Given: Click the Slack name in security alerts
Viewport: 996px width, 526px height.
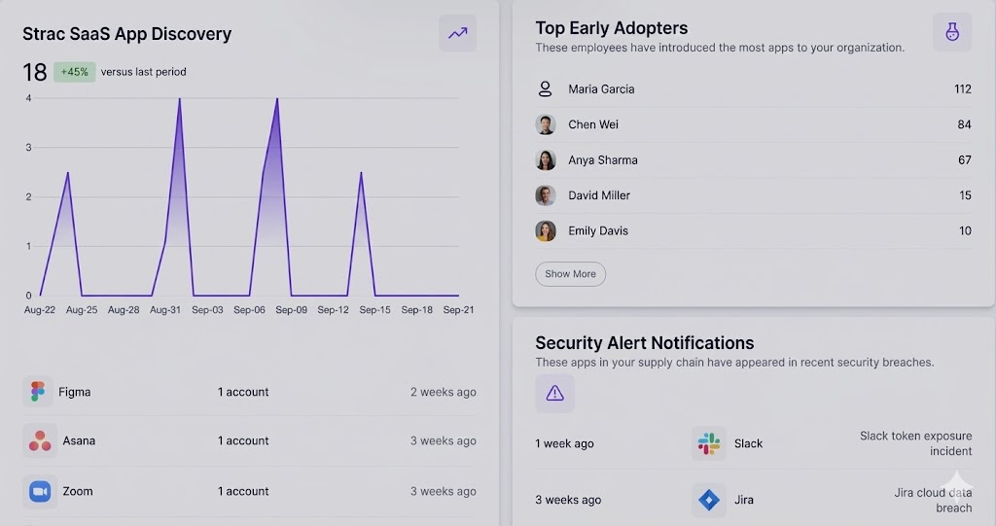Looking at the screenshot, I should click(748, 443).
